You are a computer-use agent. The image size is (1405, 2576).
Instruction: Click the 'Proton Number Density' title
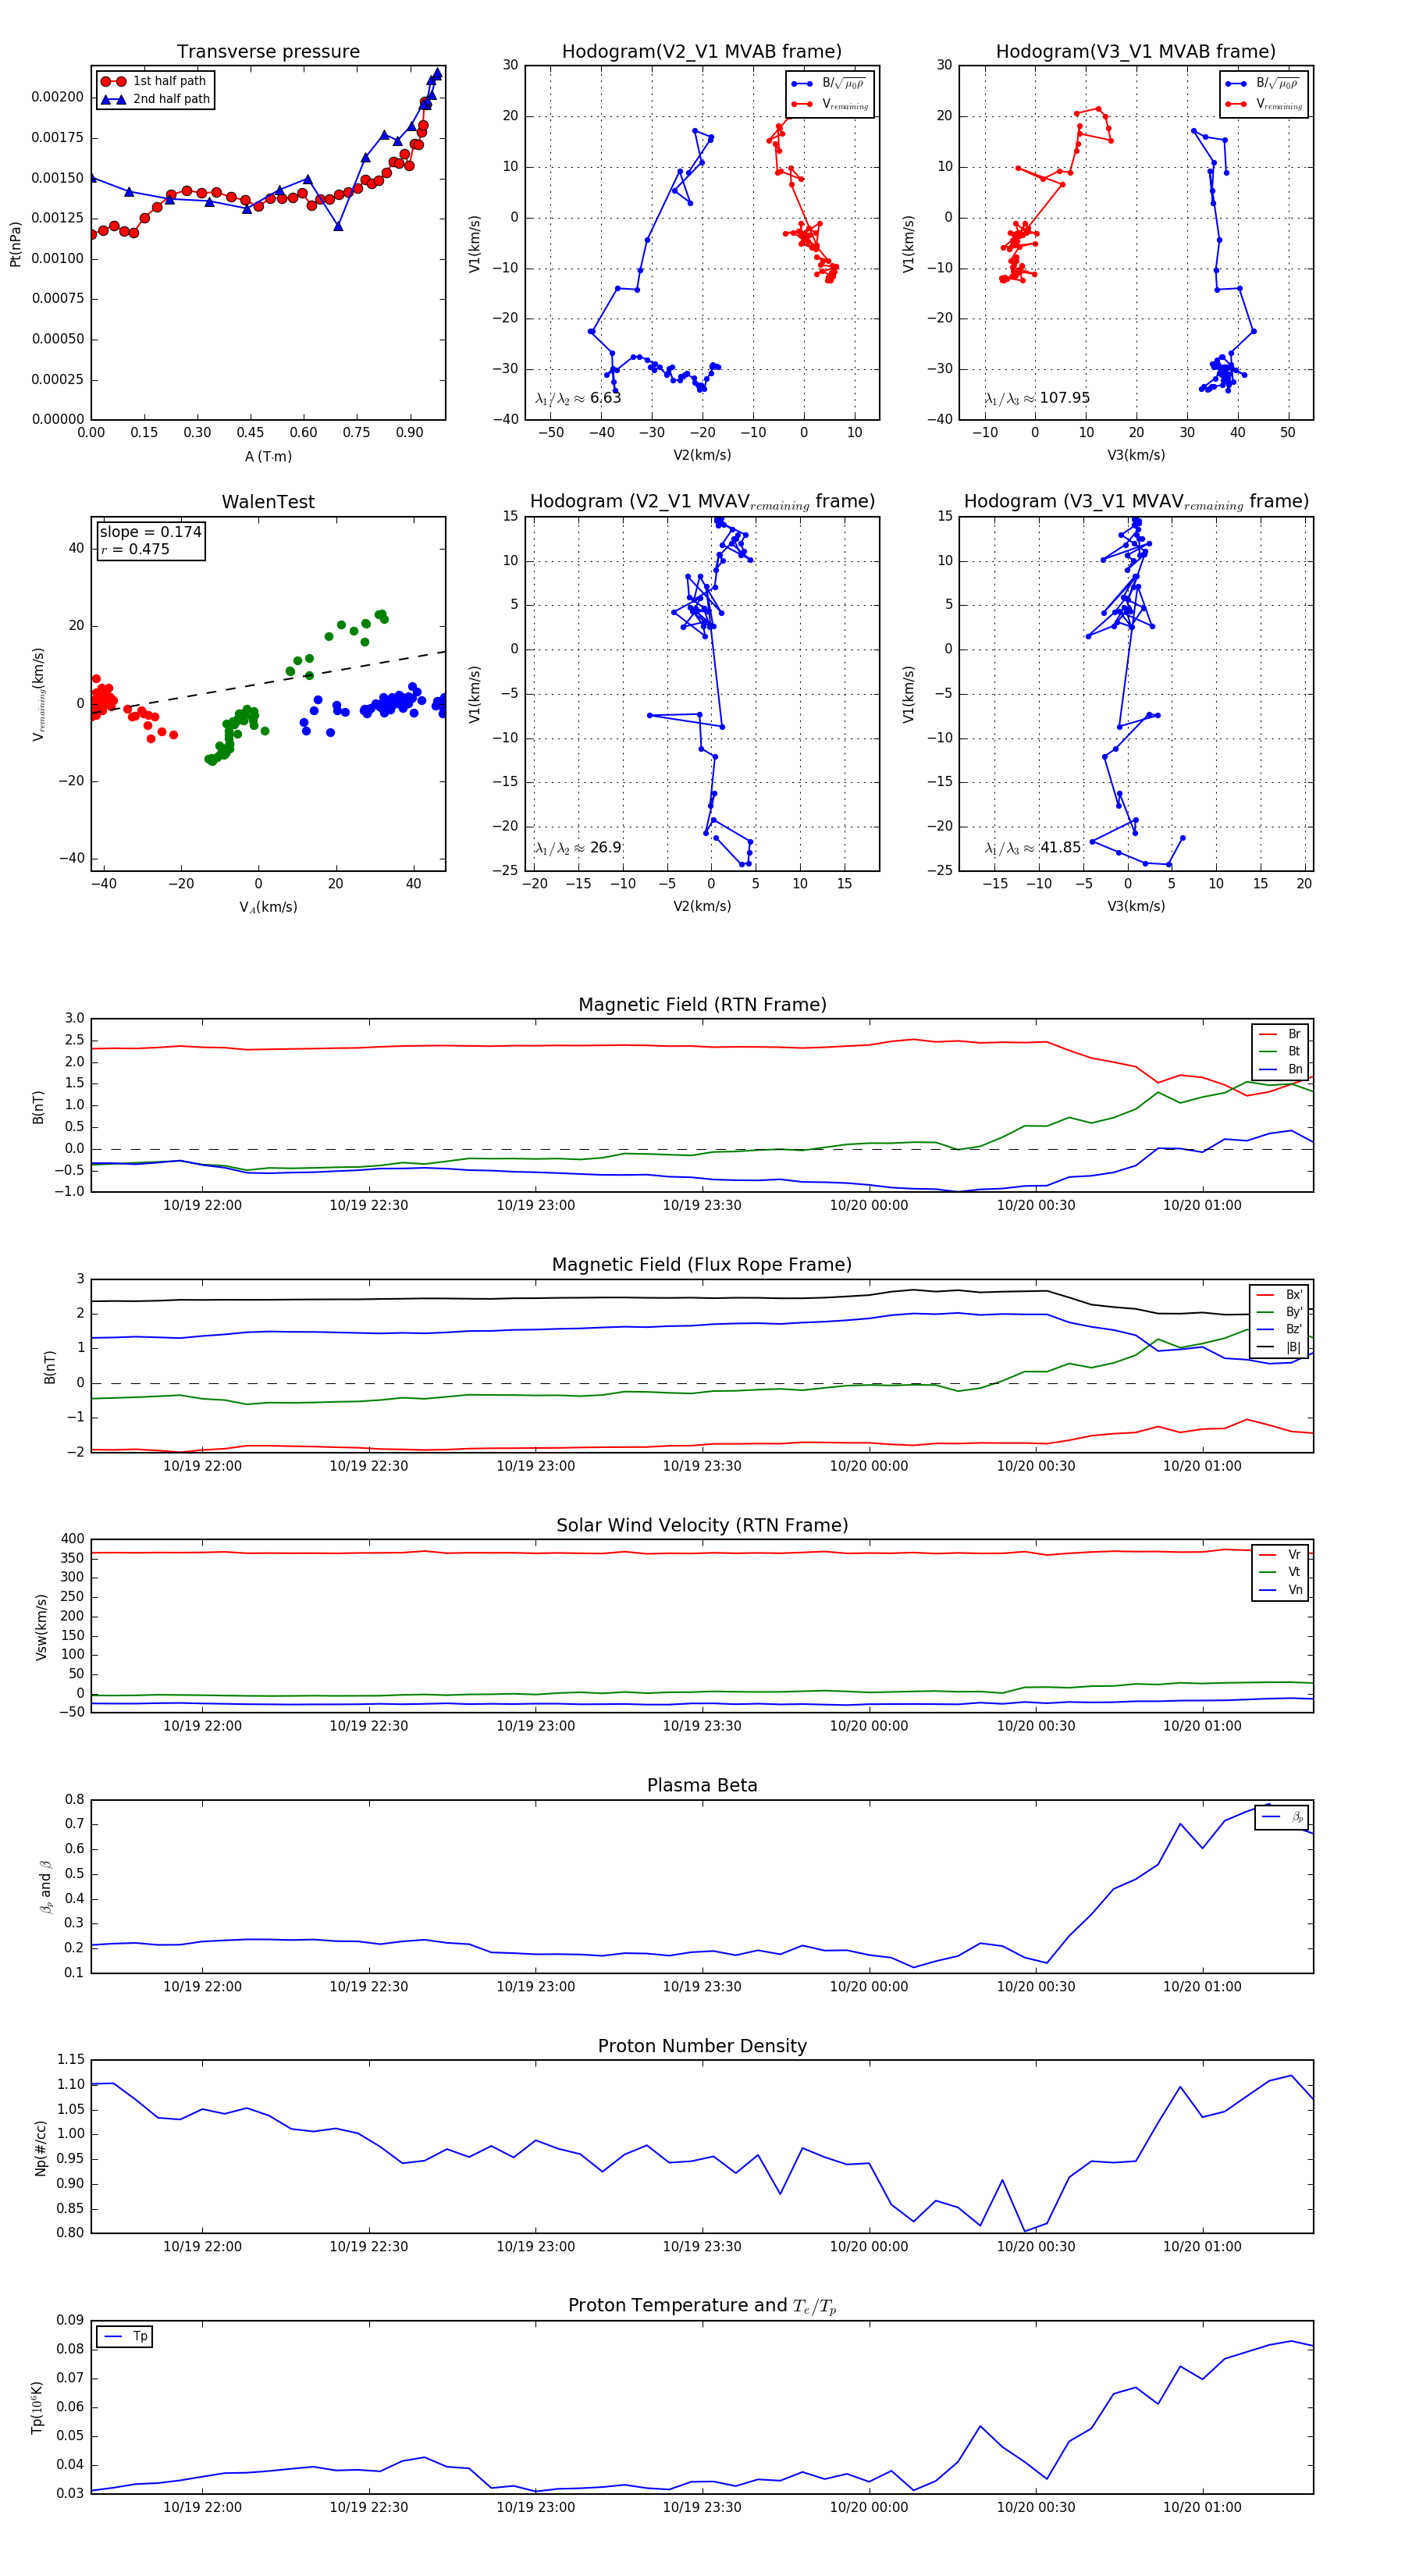(x=702, y=2046)
